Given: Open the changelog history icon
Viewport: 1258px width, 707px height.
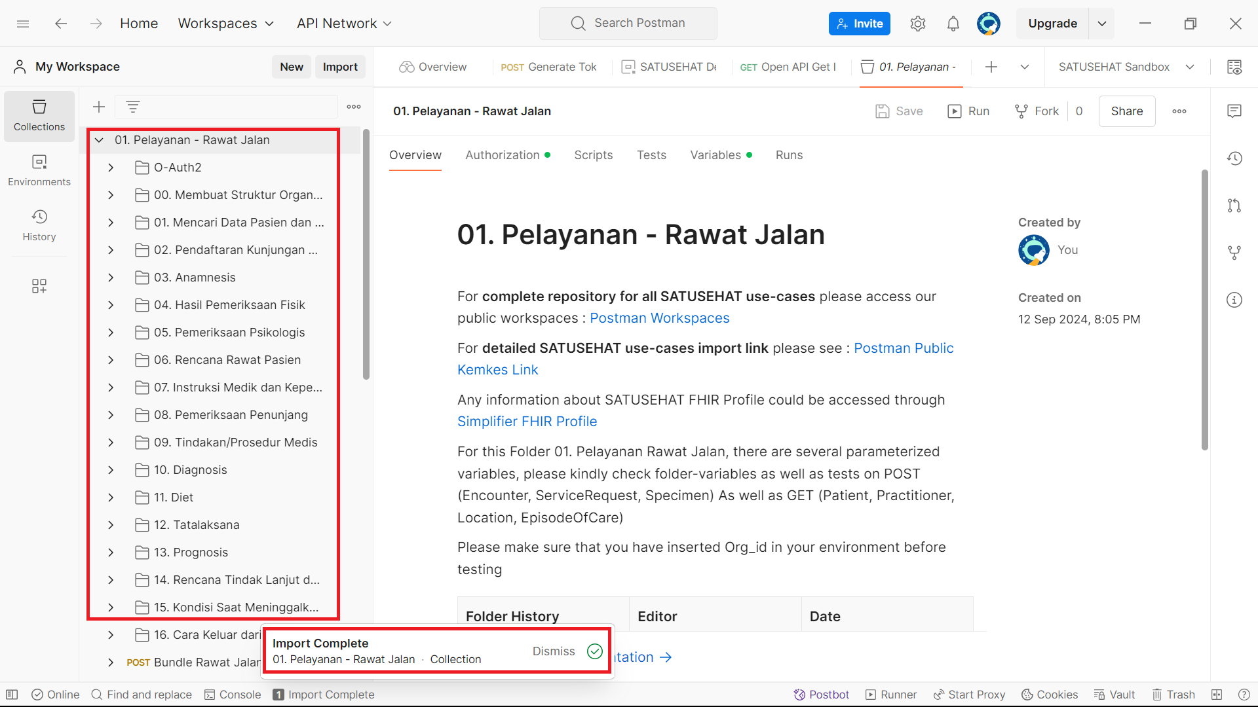Looking at the screenshot, I should tap(1234, 158).
